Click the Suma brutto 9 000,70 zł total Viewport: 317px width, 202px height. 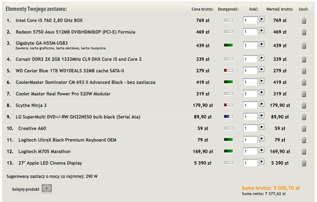[270, 188]
